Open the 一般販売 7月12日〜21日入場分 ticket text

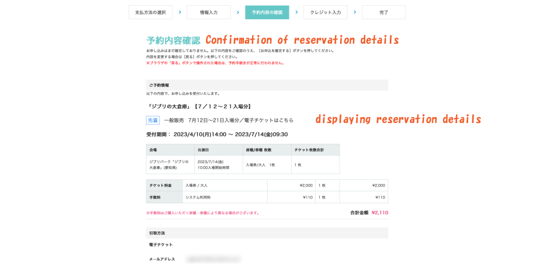(229, 120)
